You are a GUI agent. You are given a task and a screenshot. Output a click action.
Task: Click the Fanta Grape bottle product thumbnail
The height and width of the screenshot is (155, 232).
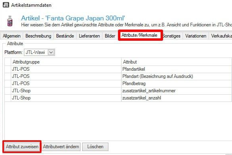click(x=10, y=21)
